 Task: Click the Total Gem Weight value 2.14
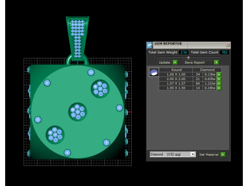(183, 52)
